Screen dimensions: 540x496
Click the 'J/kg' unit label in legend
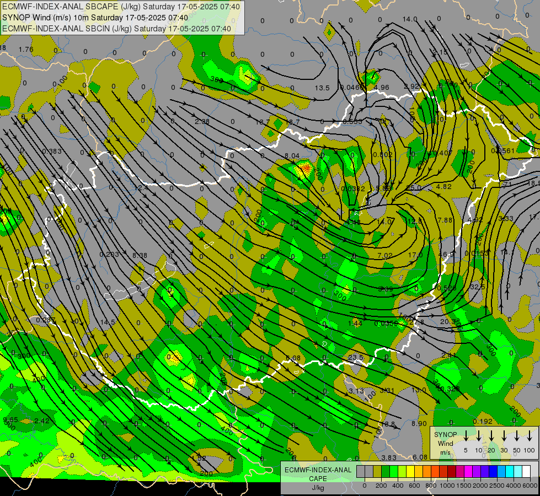[x=318, y=488]
